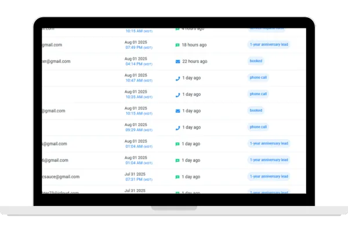
Task: Click the 10:35 AM time link
Action: [139, 97]
